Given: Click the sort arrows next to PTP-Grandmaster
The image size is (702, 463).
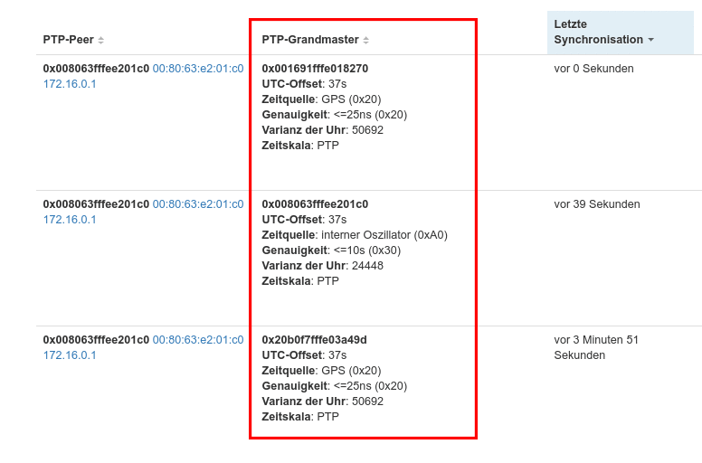Looking at the screenshot, I should tap(365, 41).
